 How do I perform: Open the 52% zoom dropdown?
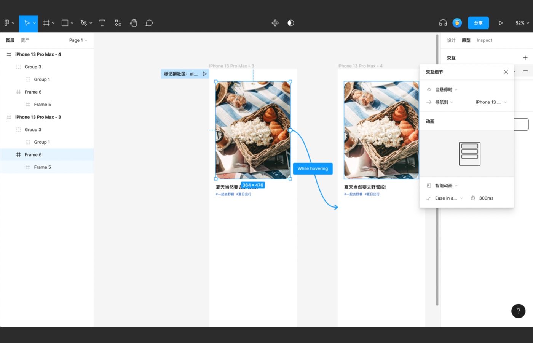522,23
